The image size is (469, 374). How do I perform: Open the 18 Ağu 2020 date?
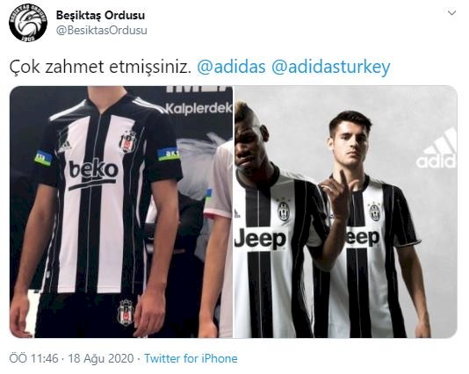coord(101,358)
